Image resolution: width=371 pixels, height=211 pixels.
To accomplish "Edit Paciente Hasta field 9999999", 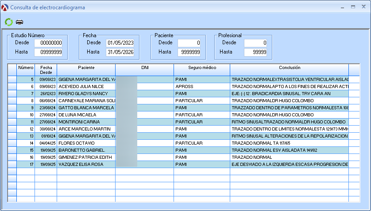I will [189, 52].
